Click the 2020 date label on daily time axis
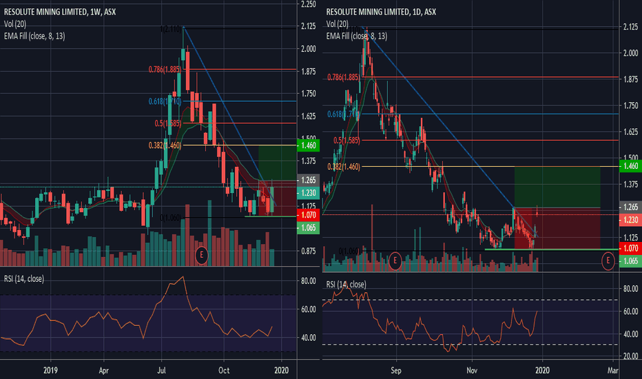 pyautogui.click(x=543, y=371)
